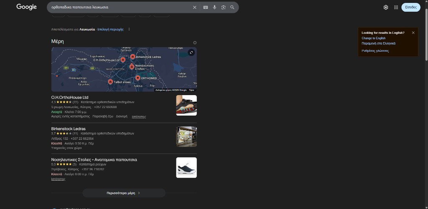Click Change to English link
Screen dimensions: 428x209
373,38
